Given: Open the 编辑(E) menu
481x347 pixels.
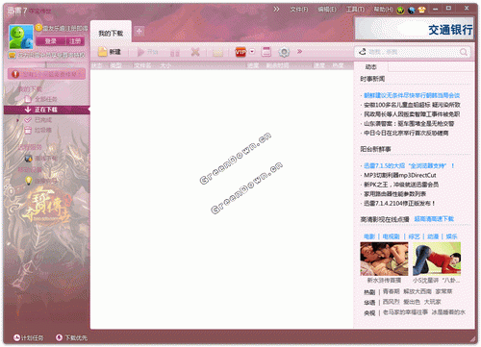Looking at the screenshot, I should [327, 10].
